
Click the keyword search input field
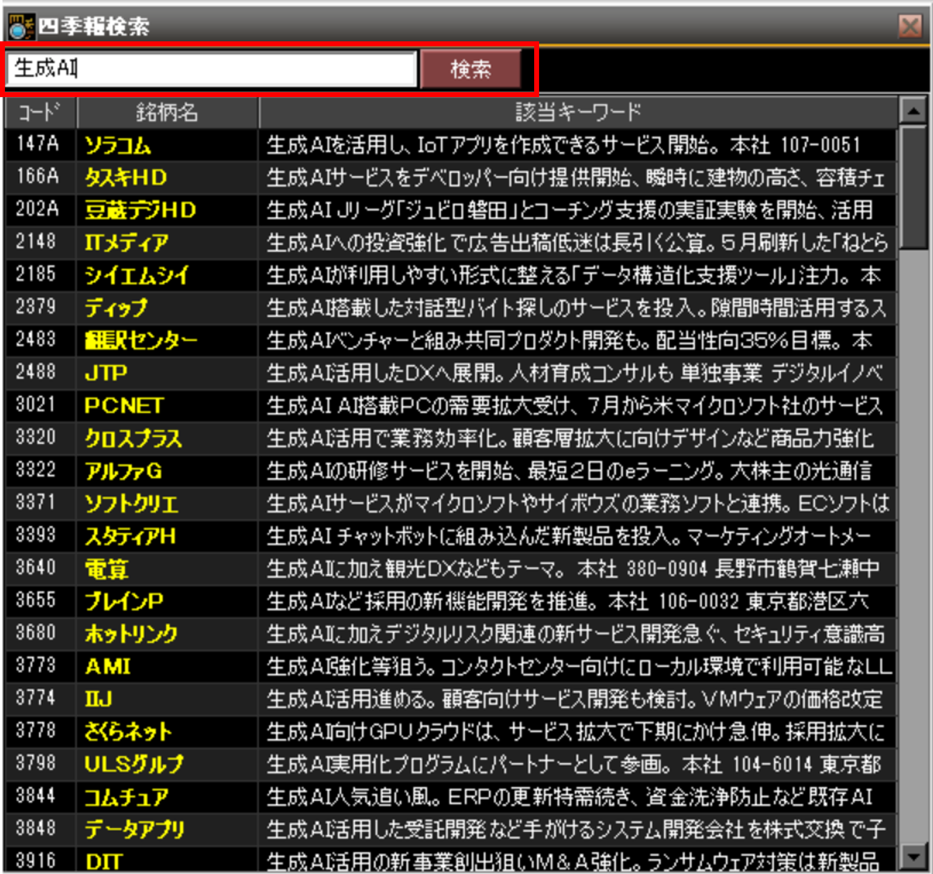pos(212,69)
